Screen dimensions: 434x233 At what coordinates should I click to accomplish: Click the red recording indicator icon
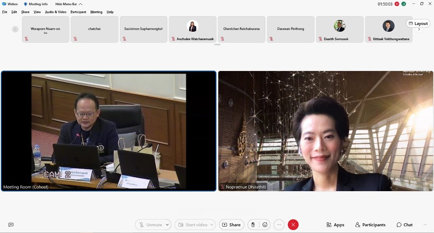(397, 4)
